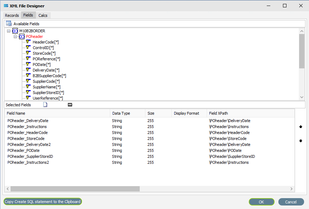309x209 pixels.
Task: Select the red POheader tree item
Action: point(34,36)
